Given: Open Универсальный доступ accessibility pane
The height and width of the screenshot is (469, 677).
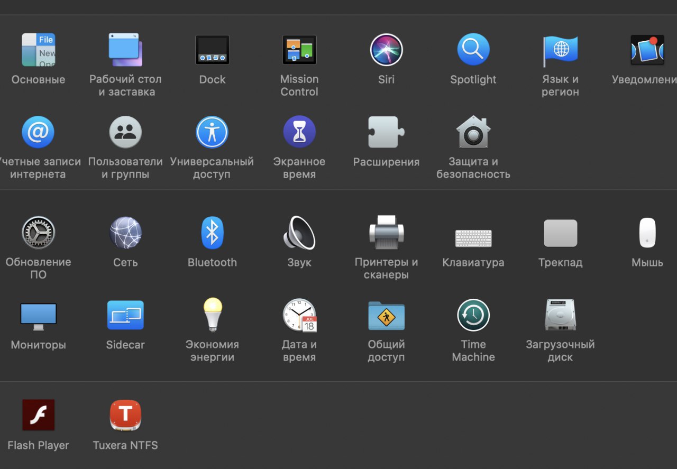Looking at the screenshot, I should point(212,132).
